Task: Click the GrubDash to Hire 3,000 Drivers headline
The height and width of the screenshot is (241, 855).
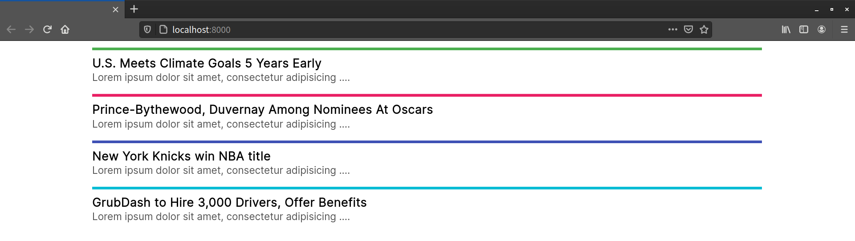Action: 229,203
